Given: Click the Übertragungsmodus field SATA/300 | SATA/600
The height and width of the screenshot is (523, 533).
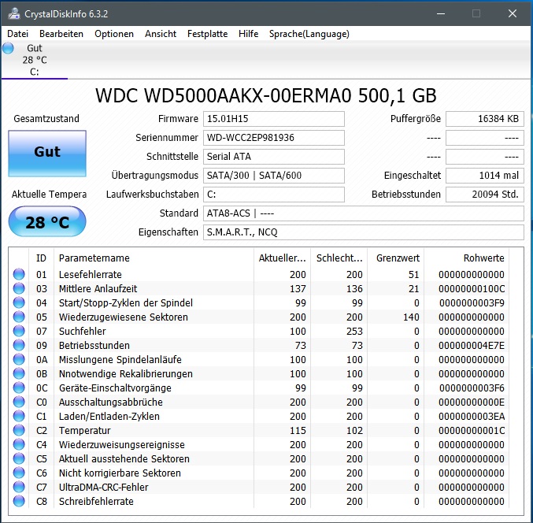Looking at the screenshot, I should point(274,176).
